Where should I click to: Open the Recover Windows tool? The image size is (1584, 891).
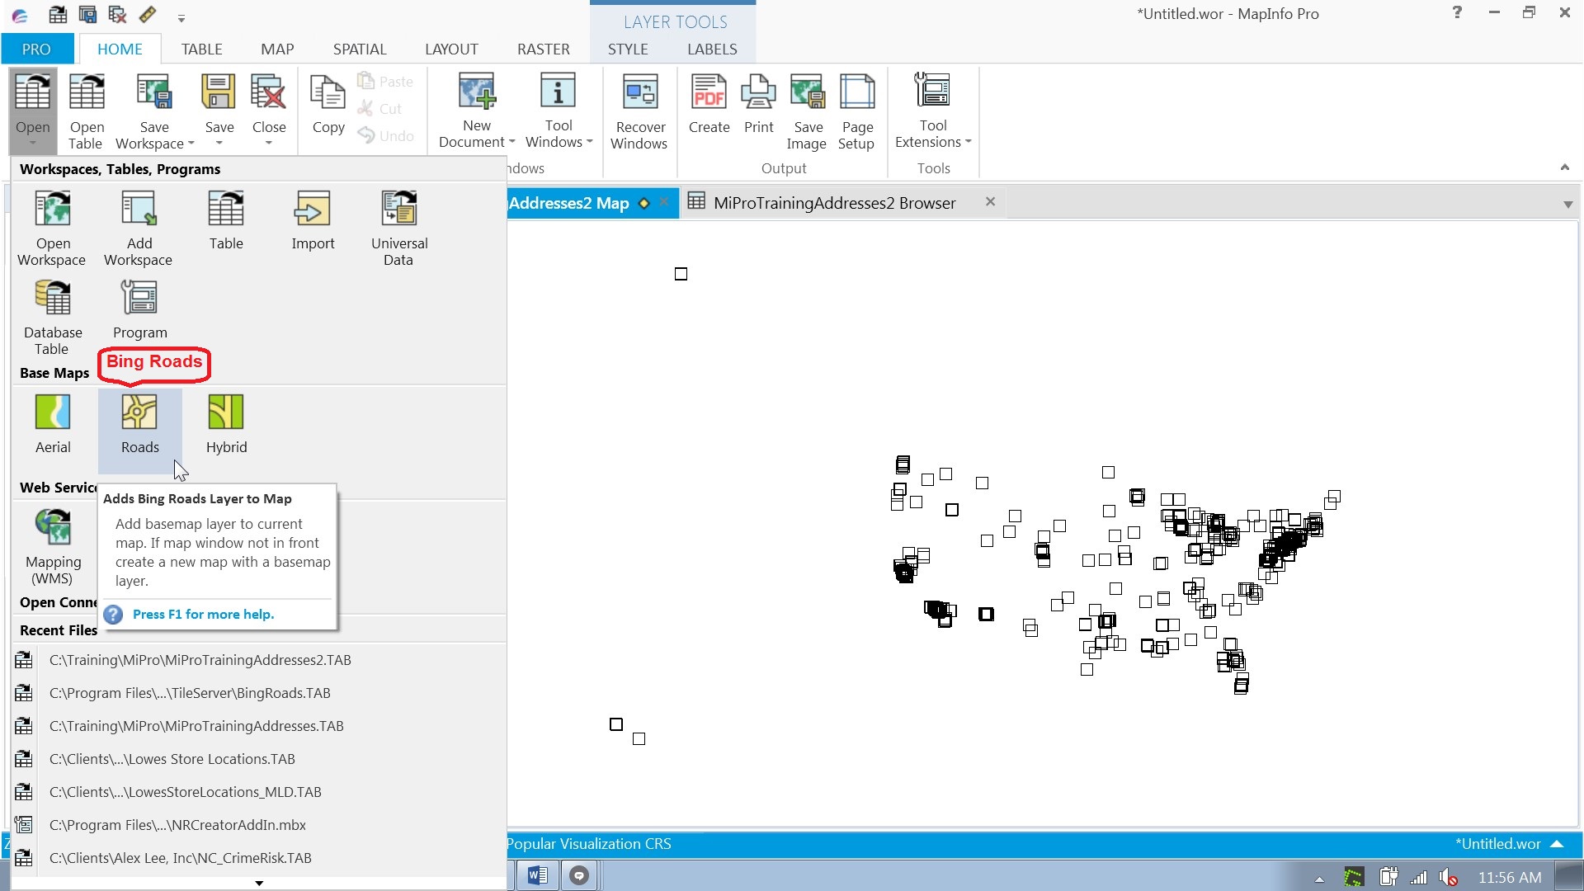coord(639,110)
